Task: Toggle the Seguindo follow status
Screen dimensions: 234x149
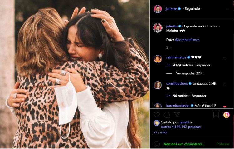Action: click(192, 9)
